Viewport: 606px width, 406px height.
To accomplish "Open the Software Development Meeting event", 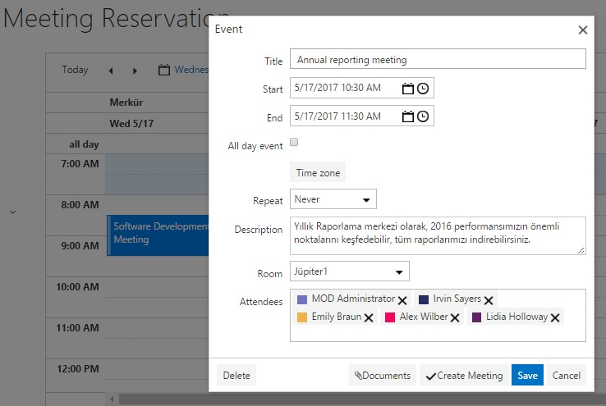I will 158,235.
